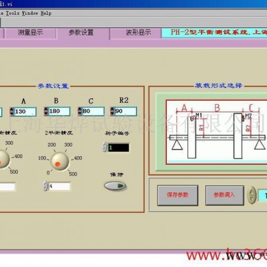Open the Tools menu

click(x=13, y=13)
